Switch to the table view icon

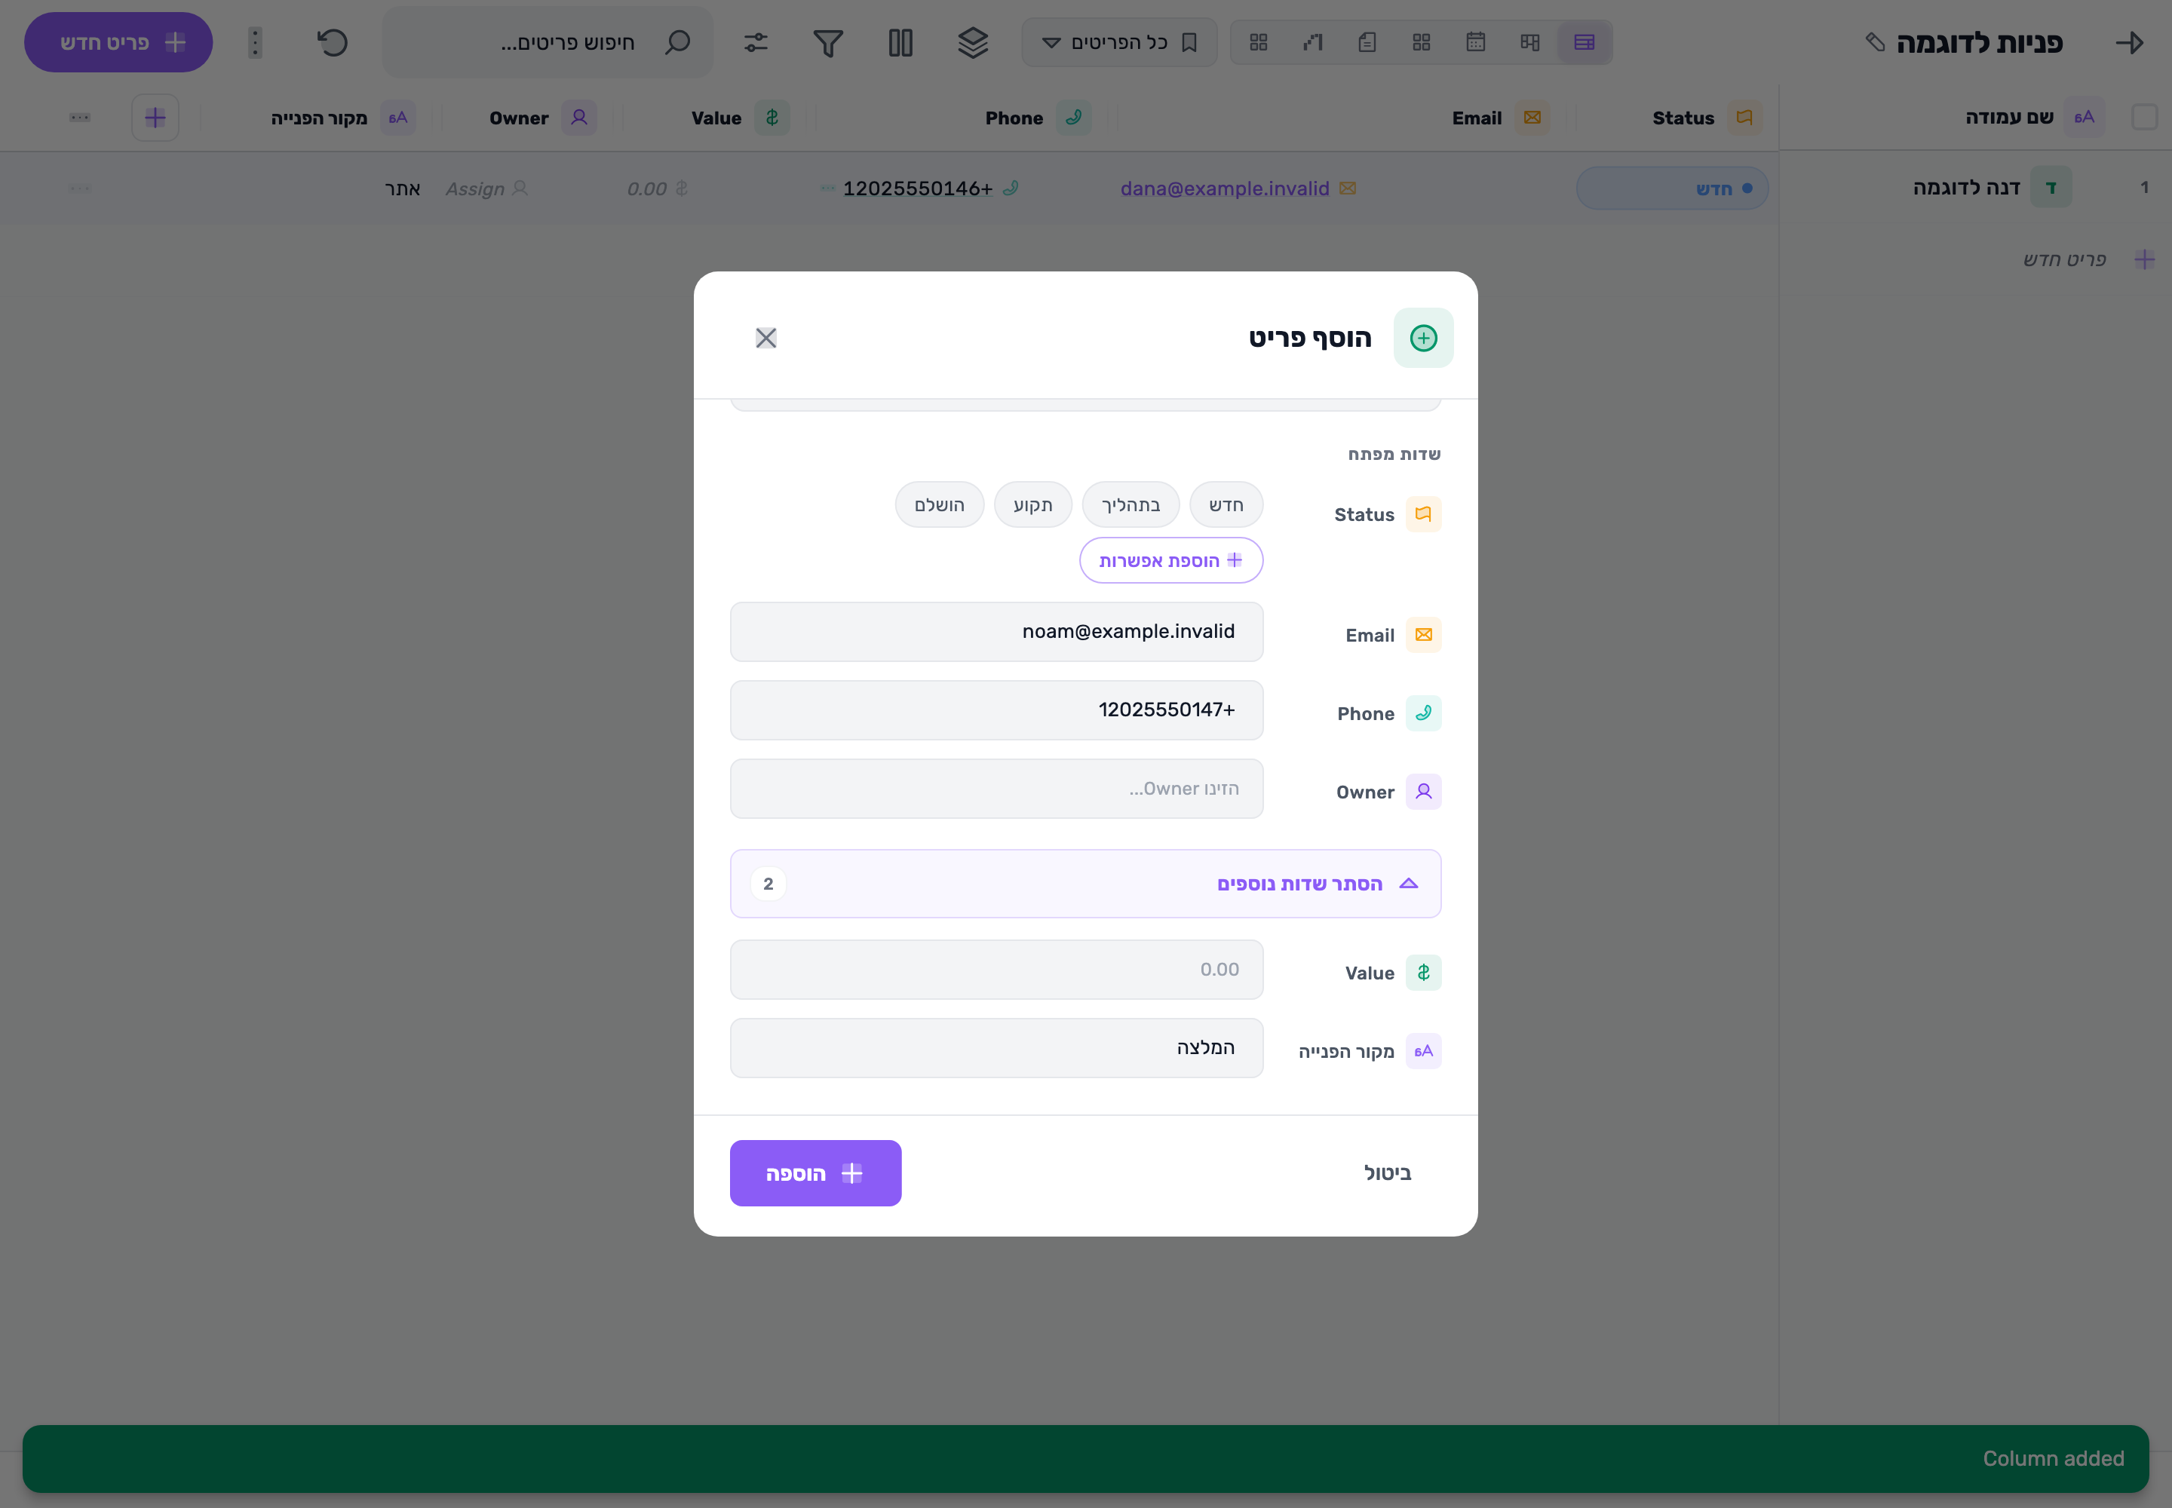[1584, 42]
